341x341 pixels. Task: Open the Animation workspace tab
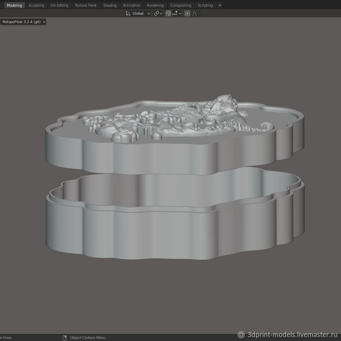131,5
